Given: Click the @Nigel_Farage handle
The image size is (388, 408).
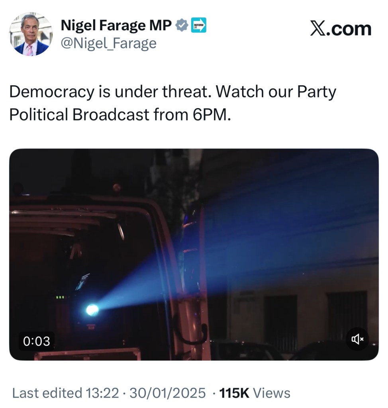Looking at the screenshot, I should tap(108, 43).
